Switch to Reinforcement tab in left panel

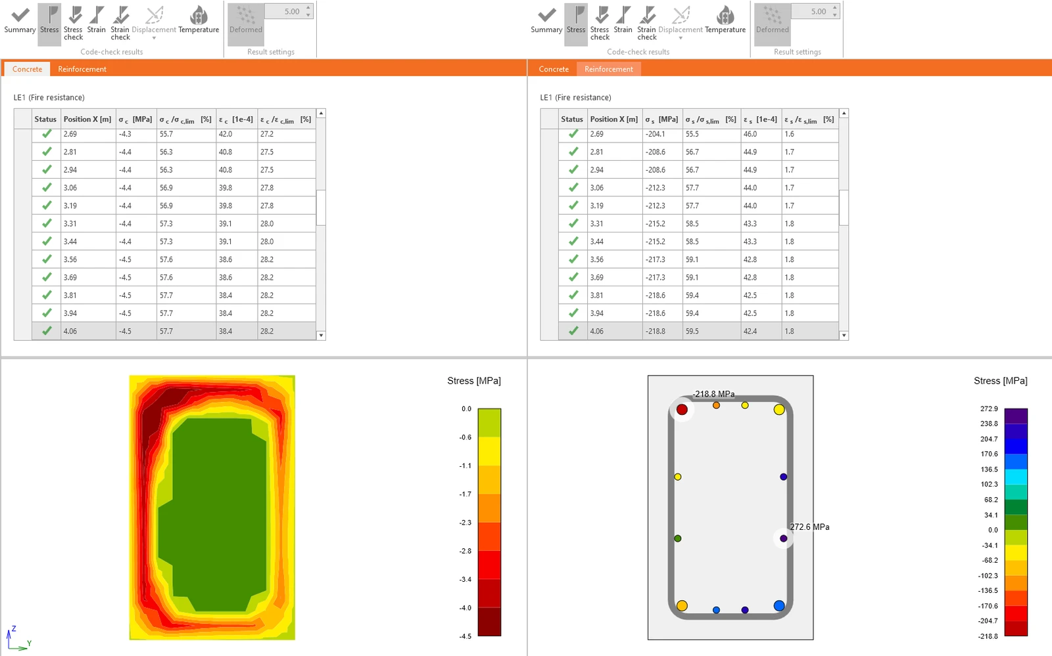(x=82, y=69)
